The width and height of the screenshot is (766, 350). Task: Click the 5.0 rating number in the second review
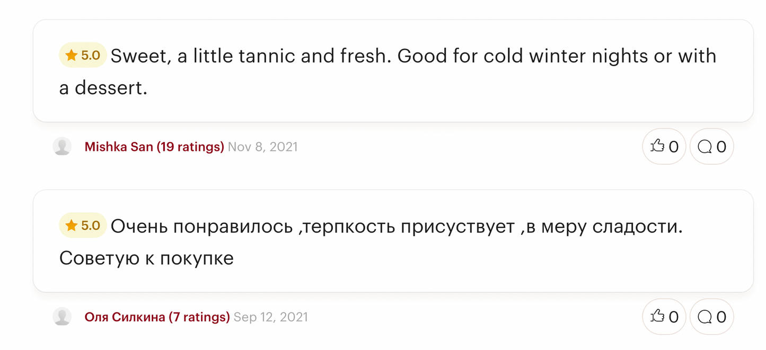(91, 226)
